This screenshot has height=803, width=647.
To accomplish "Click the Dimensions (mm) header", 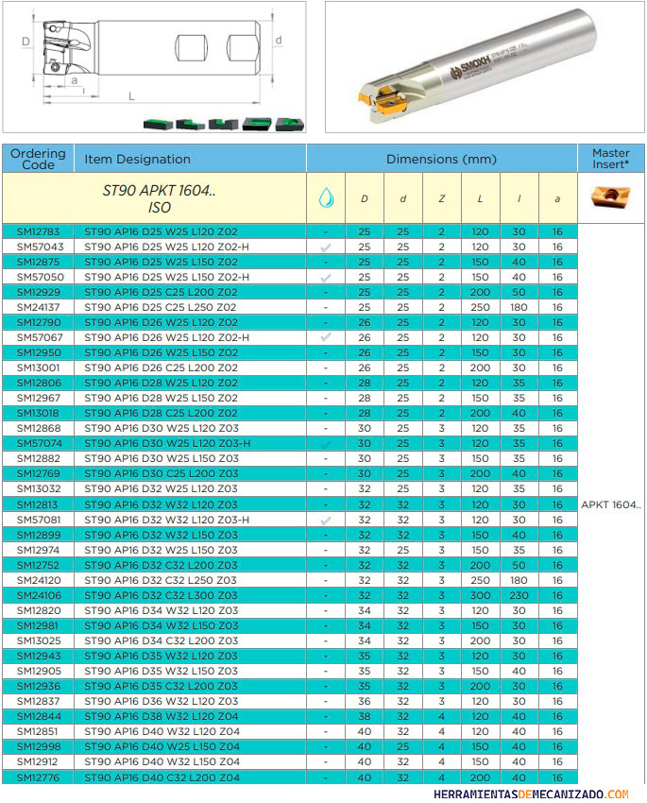I will pos(441,160).
